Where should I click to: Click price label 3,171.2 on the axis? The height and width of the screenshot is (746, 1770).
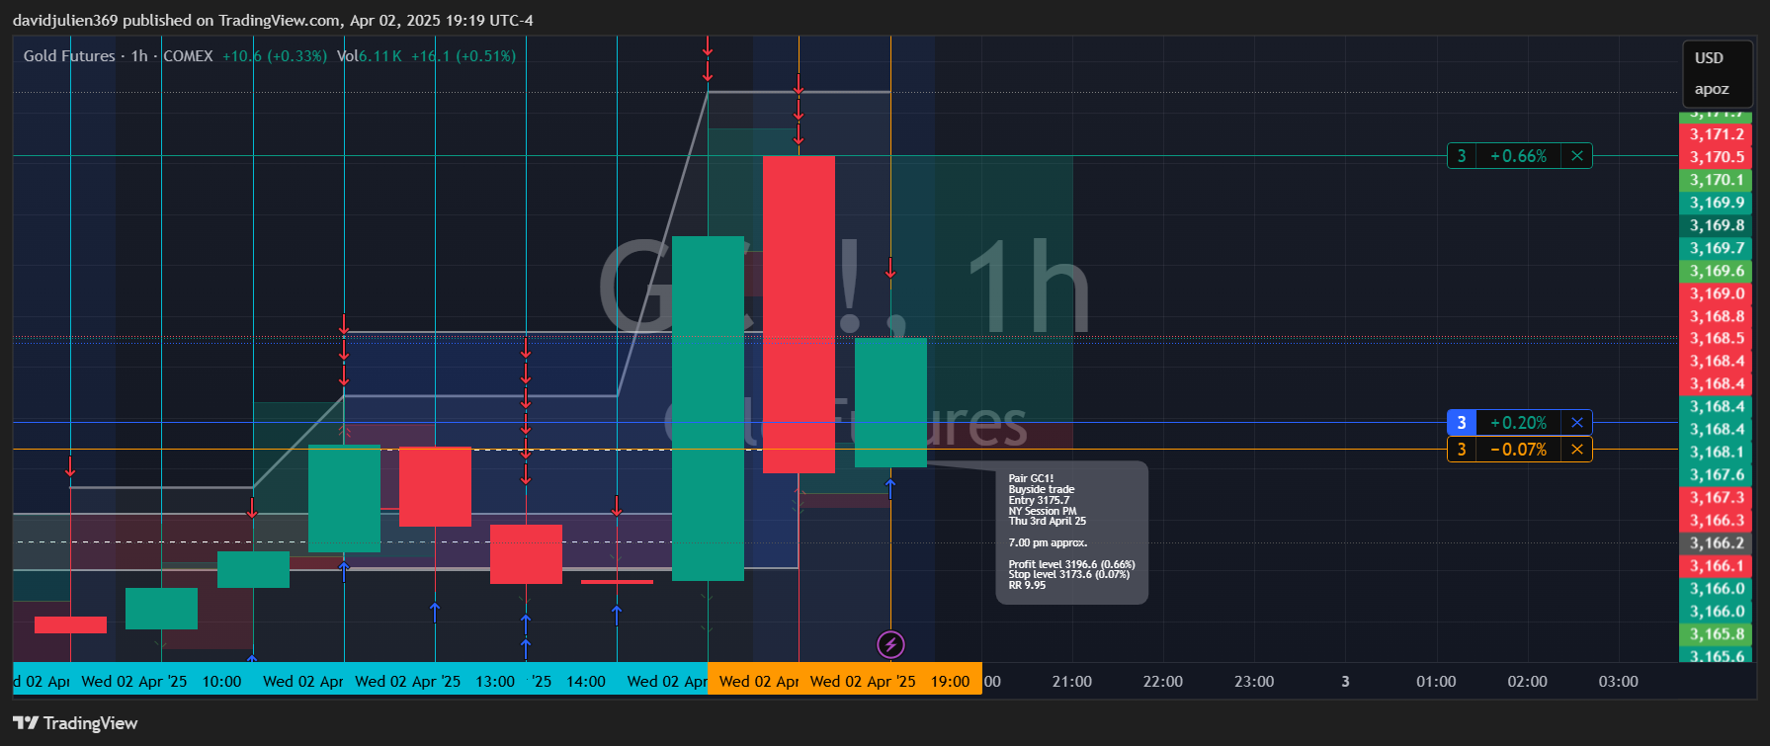coord(1717,134)
